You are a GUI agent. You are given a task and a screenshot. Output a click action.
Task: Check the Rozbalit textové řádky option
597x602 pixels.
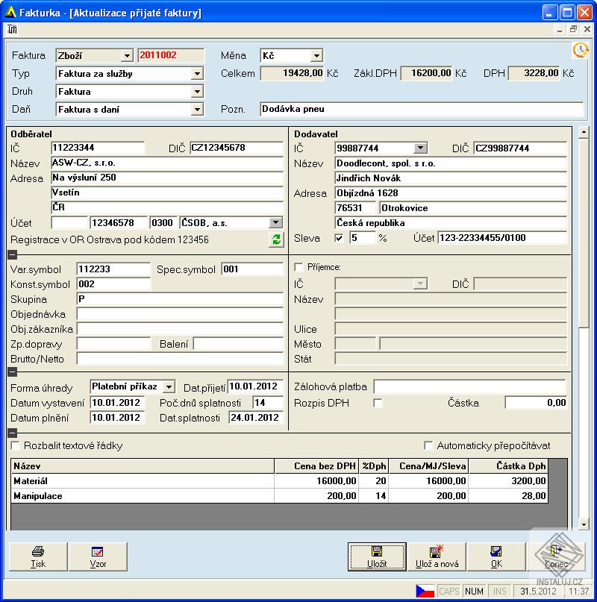tap(16, 445)
